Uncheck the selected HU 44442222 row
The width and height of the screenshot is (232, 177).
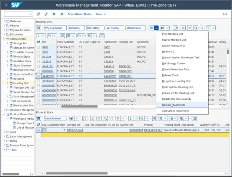point(39,76)
